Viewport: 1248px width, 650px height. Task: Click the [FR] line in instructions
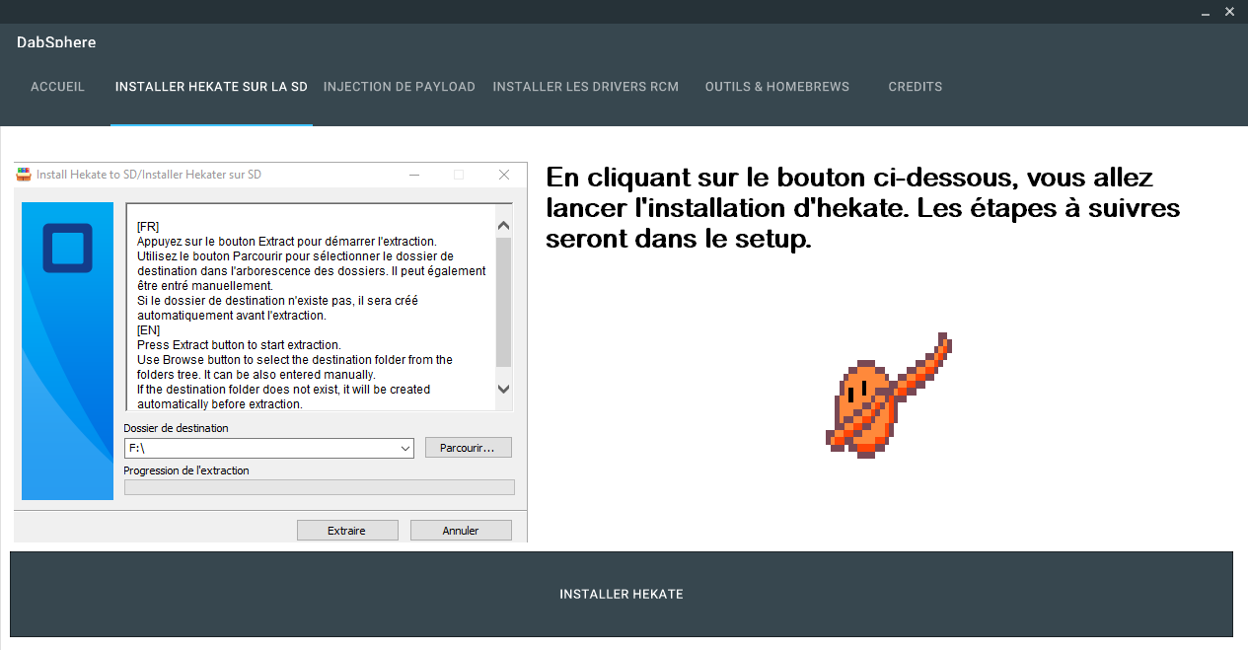point(148,227)
